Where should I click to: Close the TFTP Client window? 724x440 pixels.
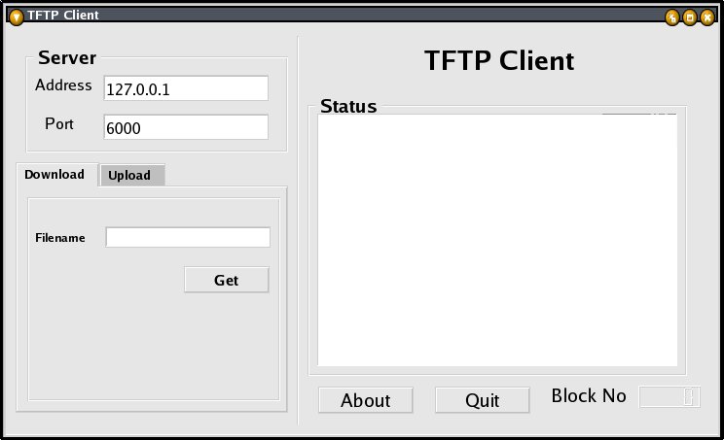707,17
